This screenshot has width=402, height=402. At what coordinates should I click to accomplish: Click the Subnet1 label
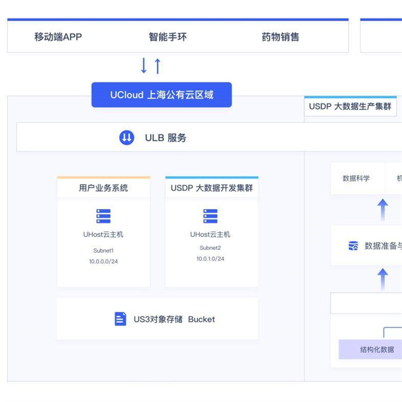104,250
